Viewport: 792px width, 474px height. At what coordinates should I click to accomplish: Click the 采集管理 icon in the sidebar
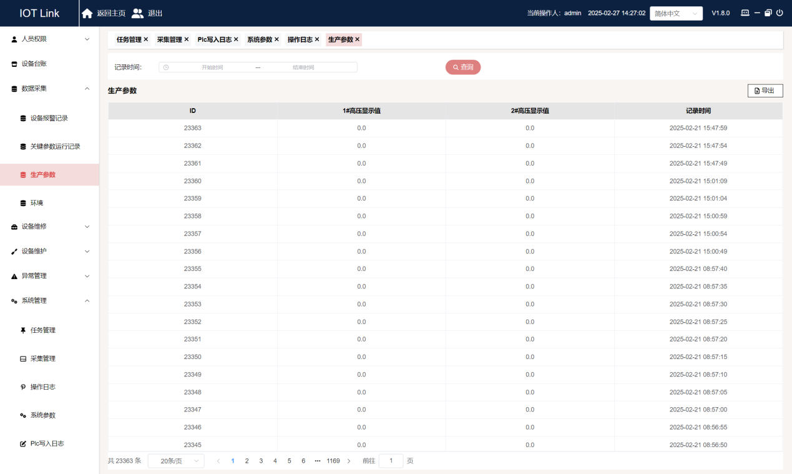23,359
